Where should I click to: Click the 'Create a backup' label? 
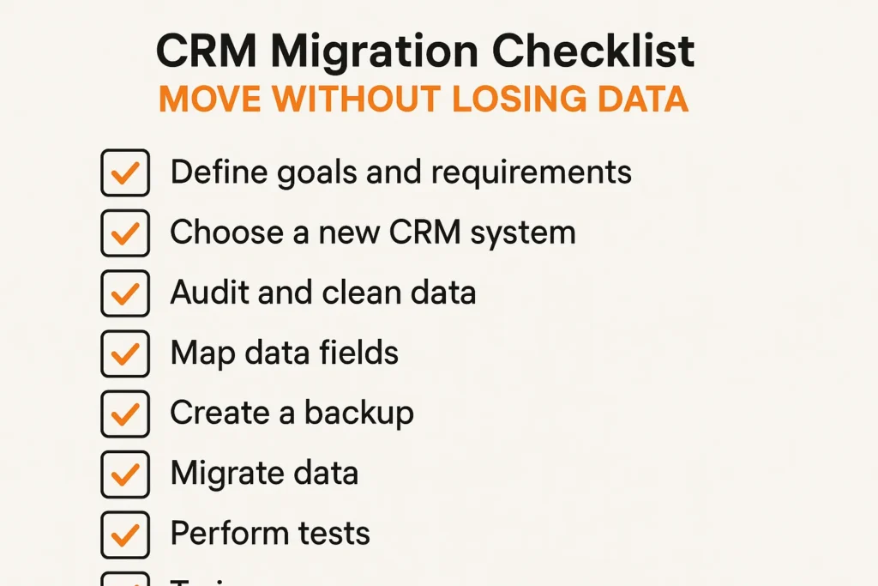(292, 413)
